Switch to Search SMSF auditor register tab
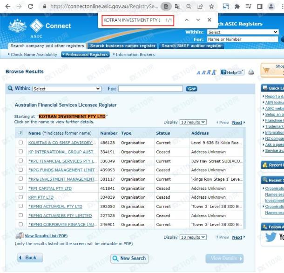 pos(191,45)
